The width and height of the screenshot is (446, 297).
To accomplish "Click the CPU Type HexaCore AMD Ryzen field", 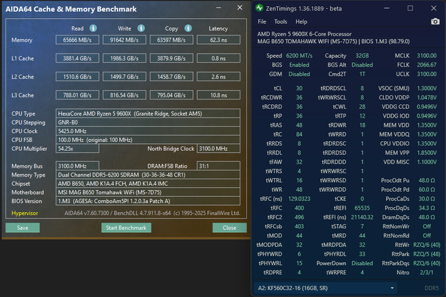I will pyautogui.click(x=148, y=113).
